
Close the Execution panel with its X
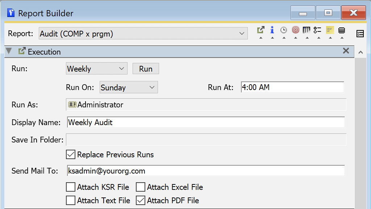[x=346, y=51]
